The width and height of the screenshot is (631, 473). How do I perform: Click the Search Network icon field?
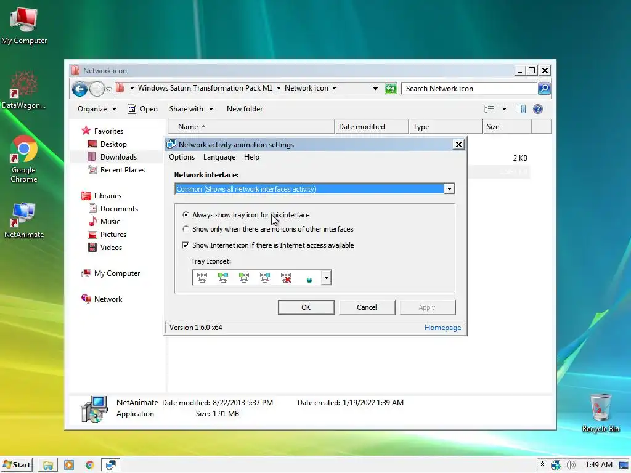click(x=469, y=89)
